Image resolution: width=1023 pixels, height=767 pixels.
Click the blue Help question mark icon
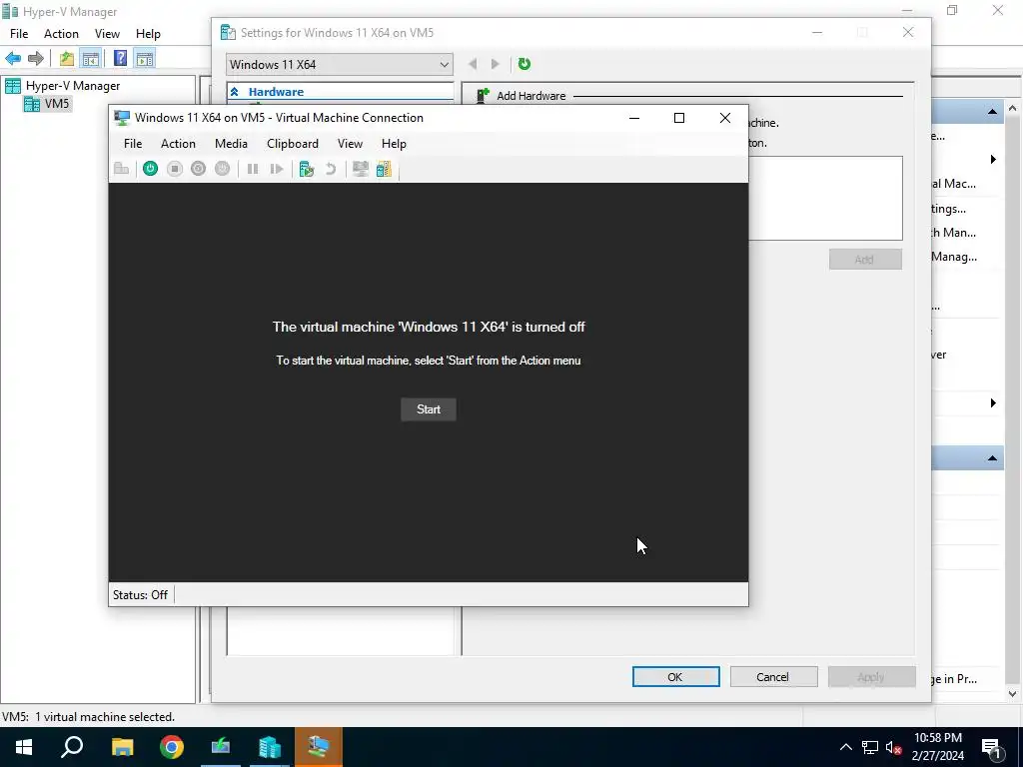[x=120, y=58]
